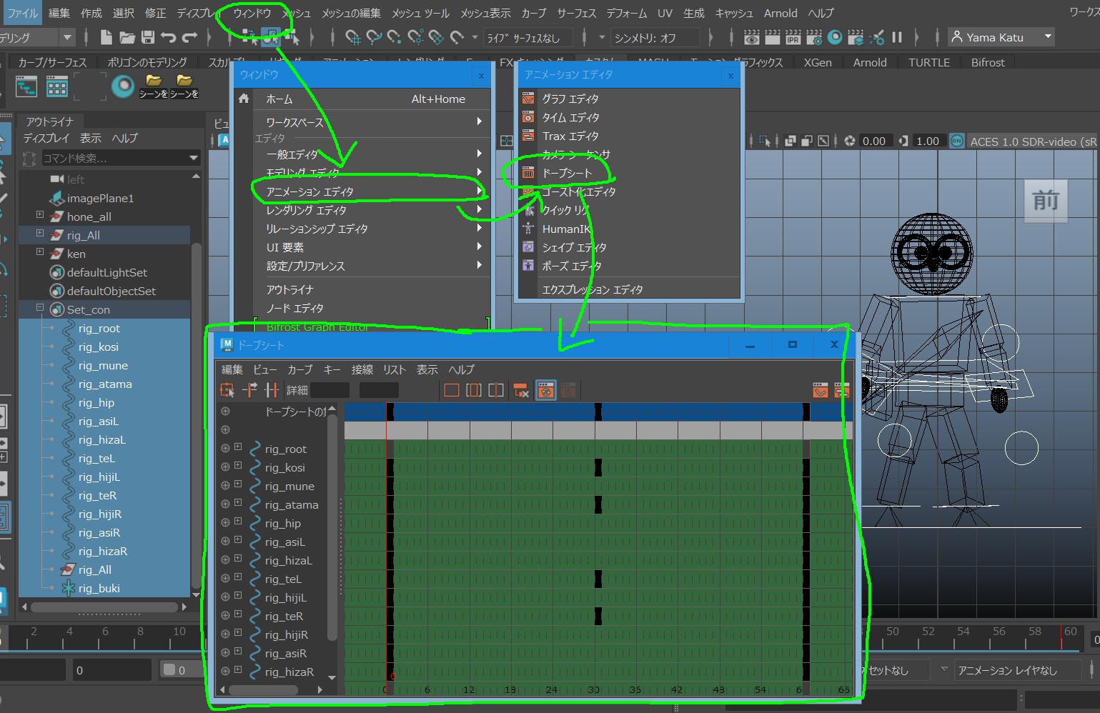This screenshot has width=1100, height=713.
Task: Switch to the Arnold shelf tab
Action: tap(870, 62)
